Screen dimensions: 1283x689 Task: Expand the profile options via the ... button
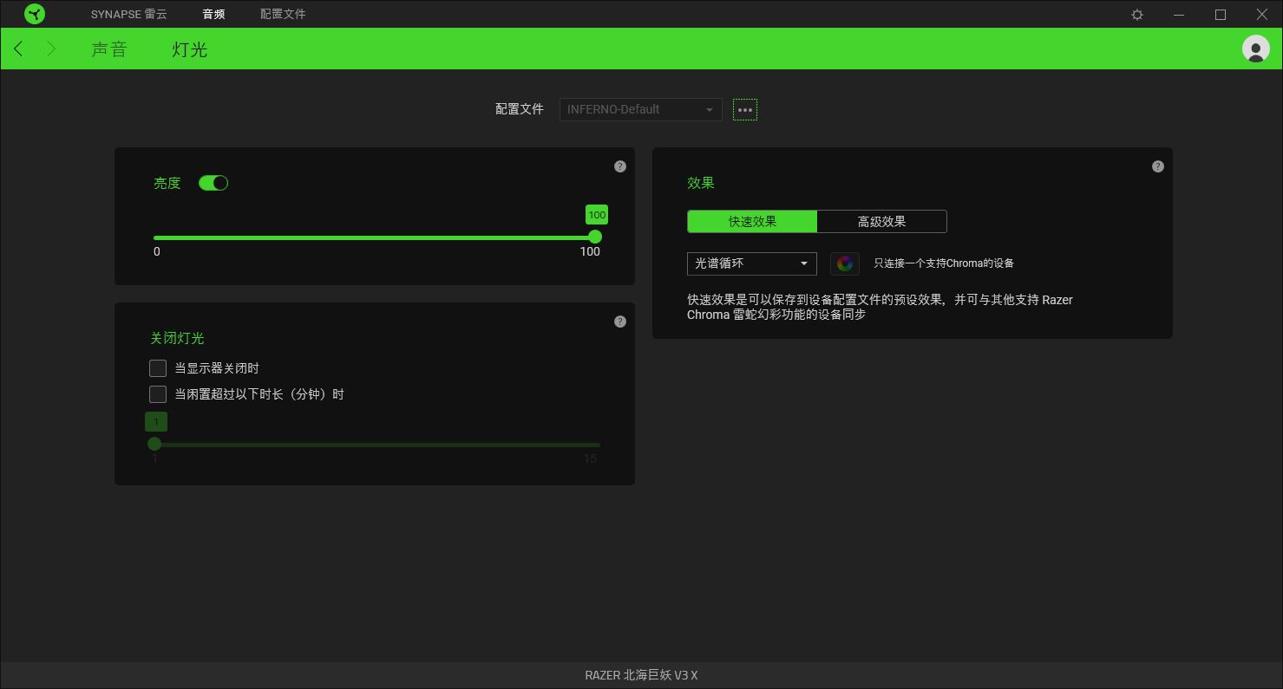pos(744,109)
